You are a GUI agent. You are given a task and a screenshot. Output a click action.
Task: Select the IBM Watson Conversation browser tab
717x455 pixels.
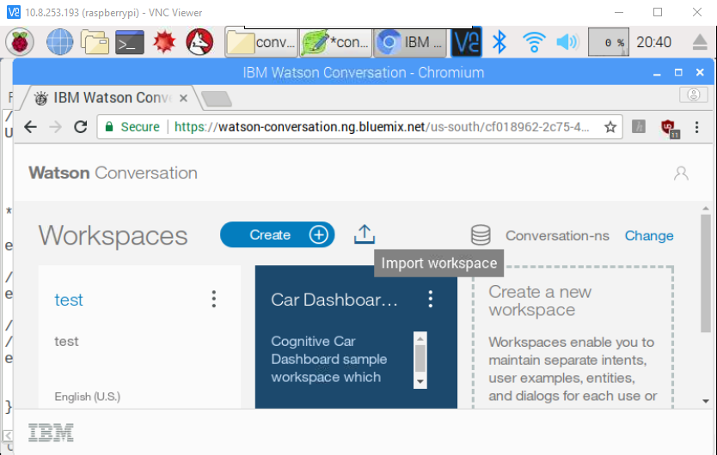tap(111, 98)
